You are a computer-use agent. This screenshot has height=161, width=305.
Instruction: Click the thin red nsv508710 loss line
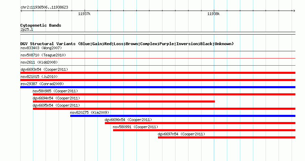(158, 58)
